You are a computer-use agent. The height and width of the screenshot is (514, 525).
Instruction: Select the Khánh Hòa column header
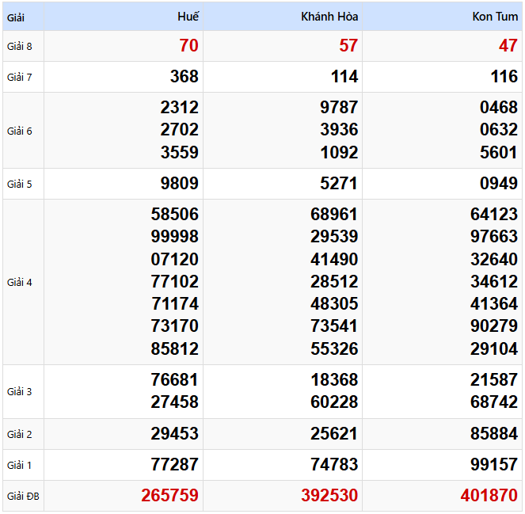329,17
